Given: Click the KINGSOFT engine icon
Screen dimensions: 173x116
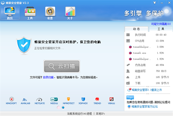Looking at the screenshot, I should pos(11,101).
